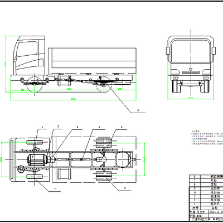
Task: Select callout number 7 below the front wheel
Action: 55,189
